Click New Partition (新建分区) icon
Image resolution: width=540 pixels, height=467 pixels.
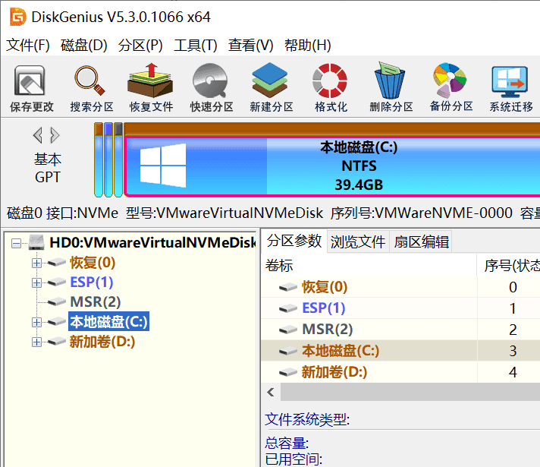click(x=271, y=88)
